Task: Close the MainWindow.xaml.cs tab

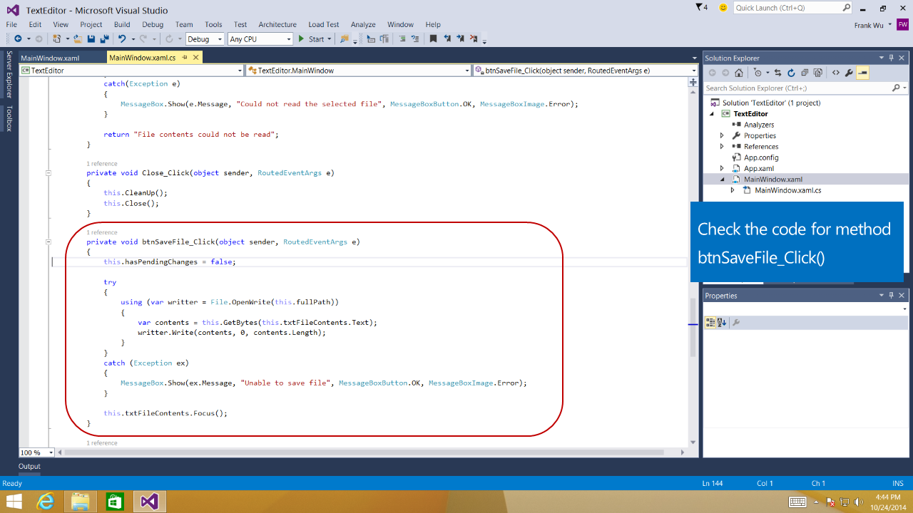Action: (195, 58)
